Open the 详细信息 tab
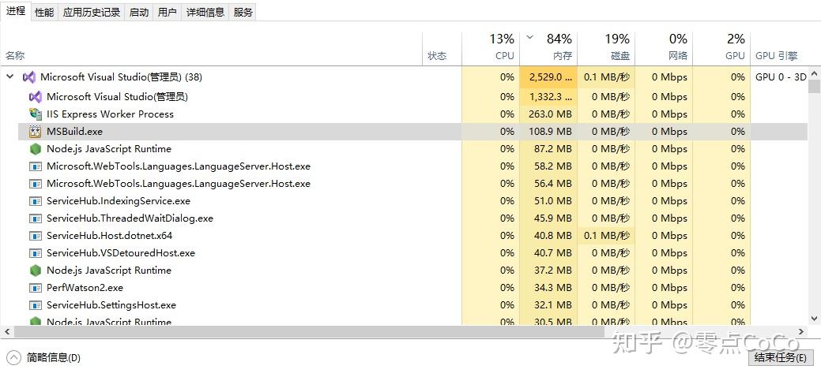Image resolution: width=821 pixels, height=377 pixels. [x=205, y=12]
